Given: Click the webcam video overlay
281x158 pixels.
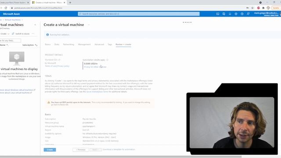Looking at the screenshot, I should click(x=232, y=122).
